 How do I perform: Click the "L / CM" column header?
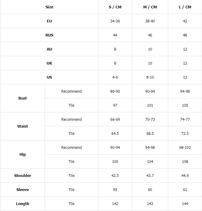tap(185, 7)
